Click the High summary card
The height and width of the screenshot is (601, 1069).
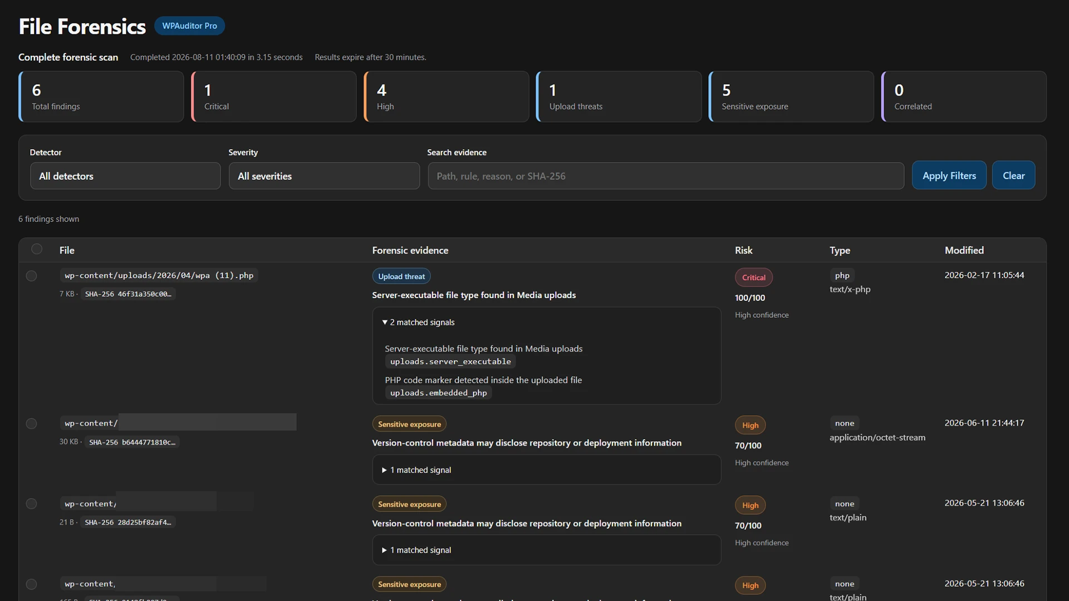[447, 96]
